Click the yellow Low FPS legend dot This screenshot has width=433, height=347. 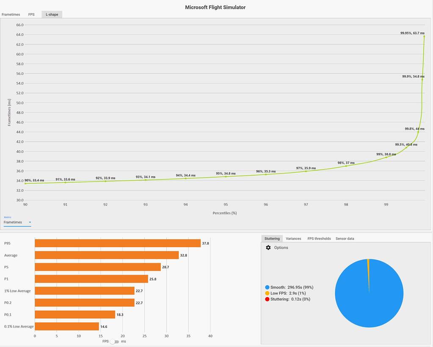pyautogui.click(x=267, y=293)
